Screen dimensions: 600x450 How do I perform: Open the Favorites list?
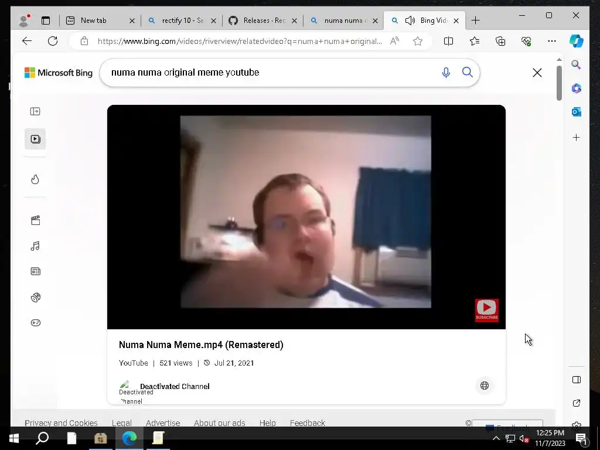coord(475,41)
